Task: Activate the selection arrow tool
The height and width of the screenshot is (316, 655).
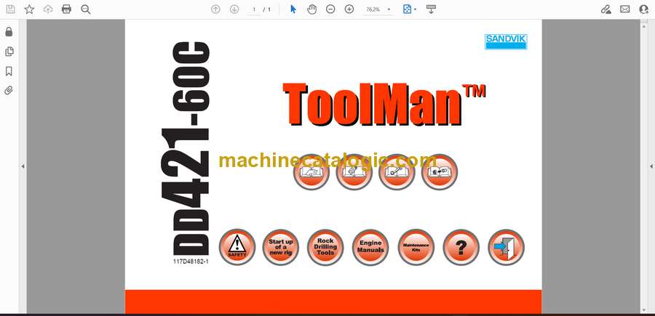Action: (293, 9)
